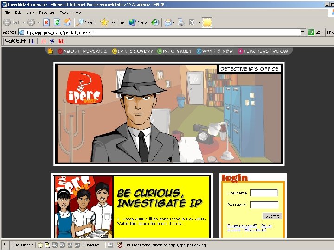This screenshot has width=334, height=250.
Task: Open the Favorites menu
Action: click(47, 12)
